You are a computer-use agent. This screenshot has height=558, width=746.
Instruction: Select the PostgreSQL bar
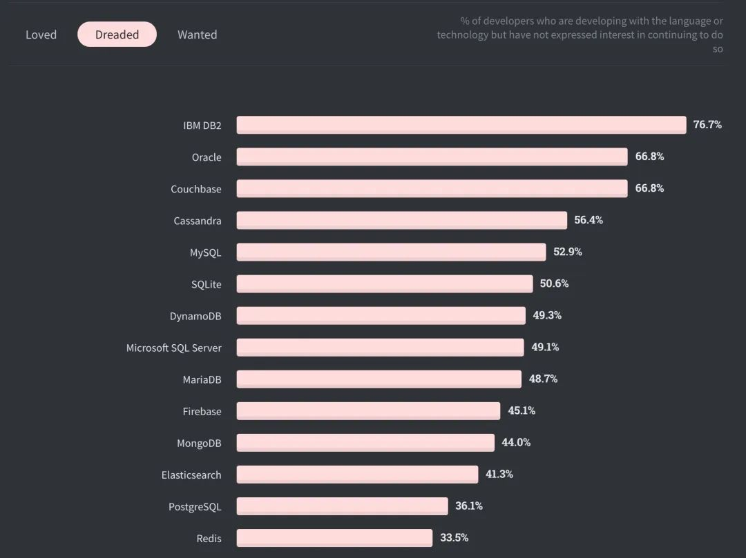point(342,507)
